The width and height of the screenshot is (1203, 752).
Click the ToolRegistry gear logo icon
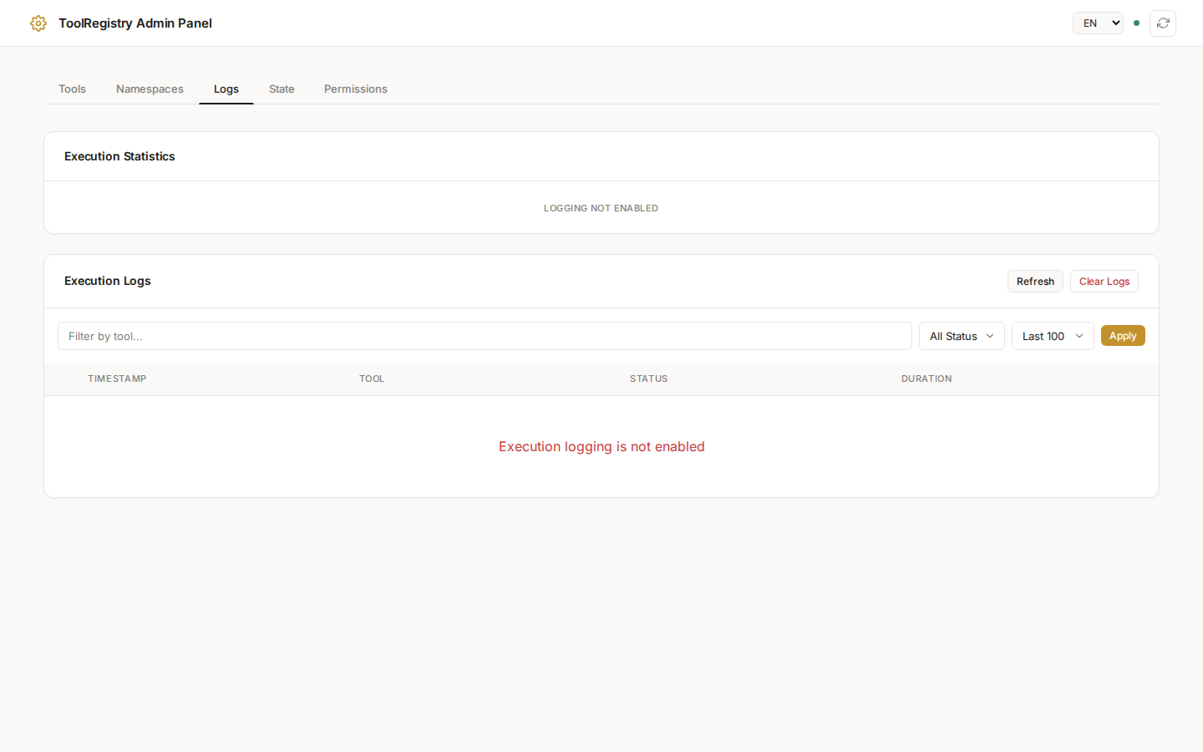click(38, 23)
